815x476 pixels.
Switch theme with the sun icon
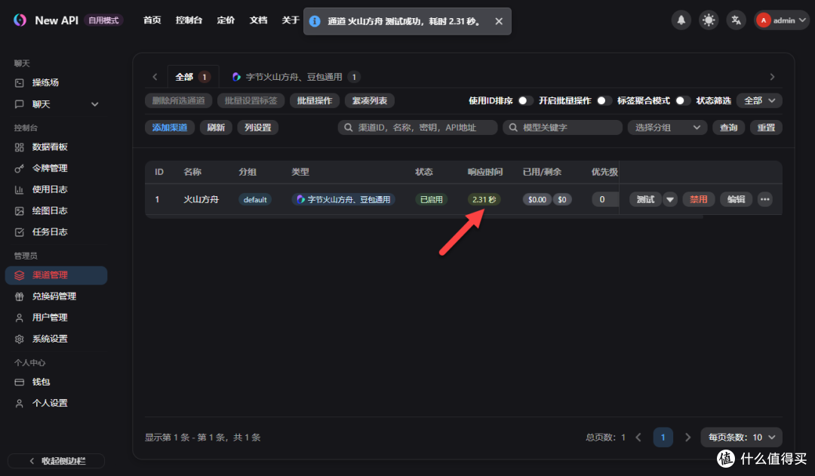tap(709, 20)
